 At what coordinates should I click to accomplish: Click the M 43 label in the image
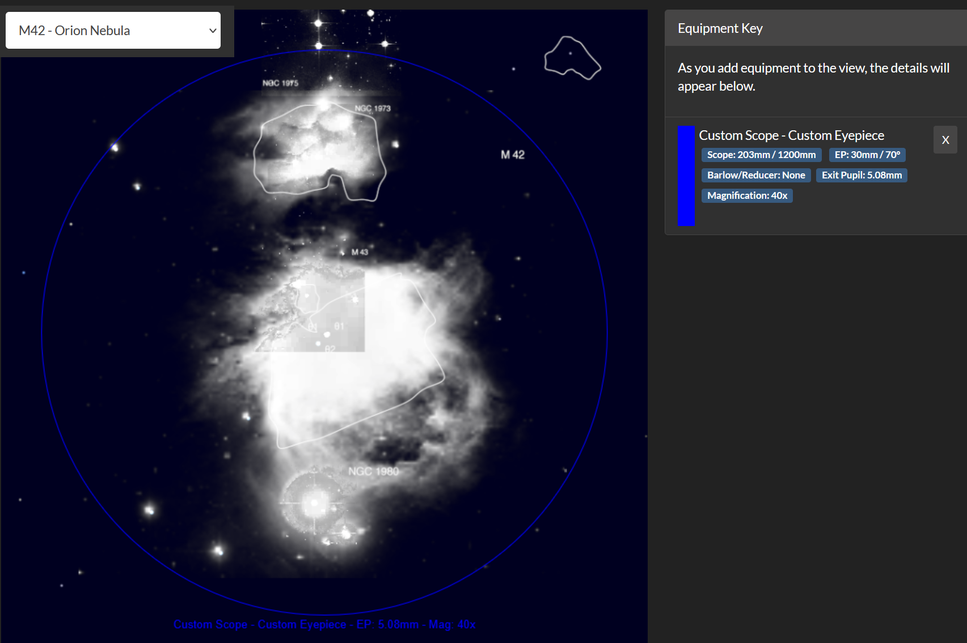[360, 252]
